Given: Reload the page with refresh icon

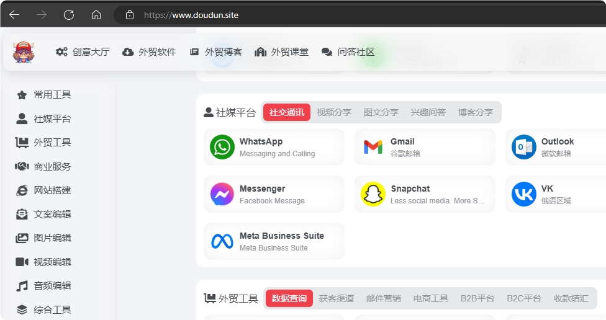Looking at the screenshot, I should (x=69, y=15).
